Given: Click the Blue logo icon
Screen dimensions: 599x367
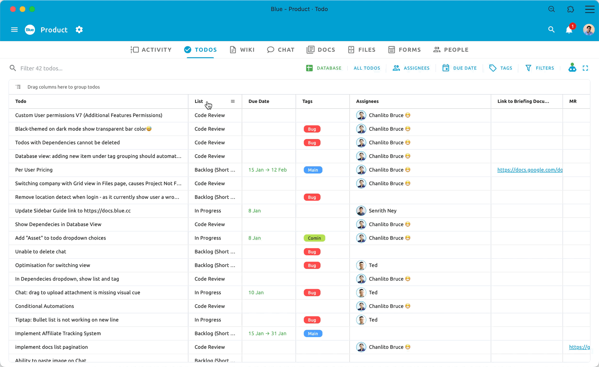Looking at the screenshot, I should [x=30, y=30].
